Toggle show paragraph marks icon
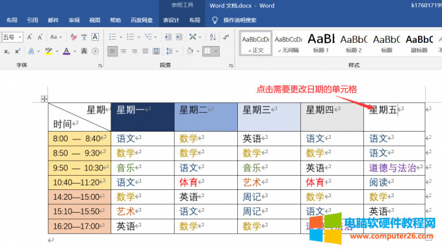Screen dimensions: 442x249 coord(226,37)
